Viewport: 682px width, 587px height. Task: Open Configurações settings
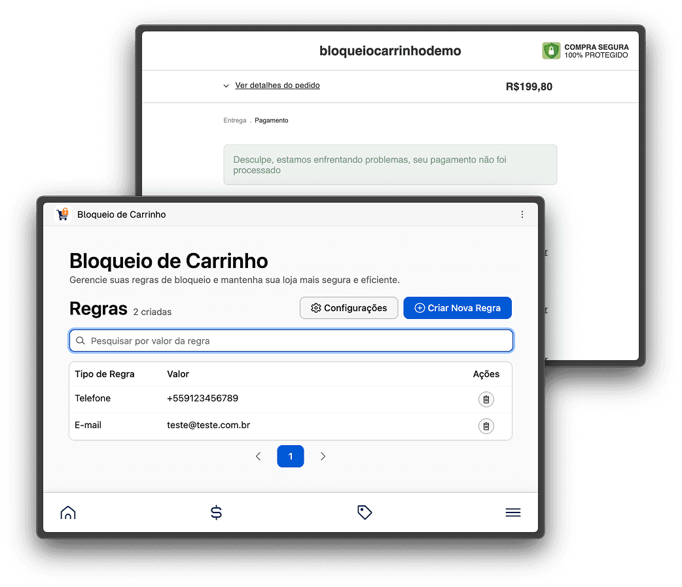point(349,307)
